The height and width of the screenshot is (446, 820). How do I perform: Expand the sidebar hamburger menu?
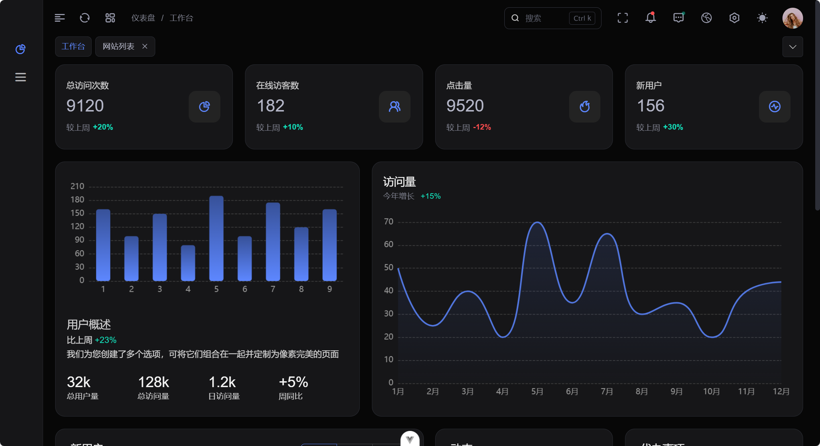click(21, 77)
